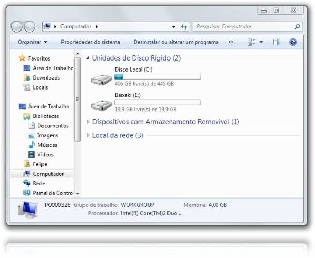315x258 pixels.
Task: Click the Refresh button next to address bar
Action: (x=184, y=26)
